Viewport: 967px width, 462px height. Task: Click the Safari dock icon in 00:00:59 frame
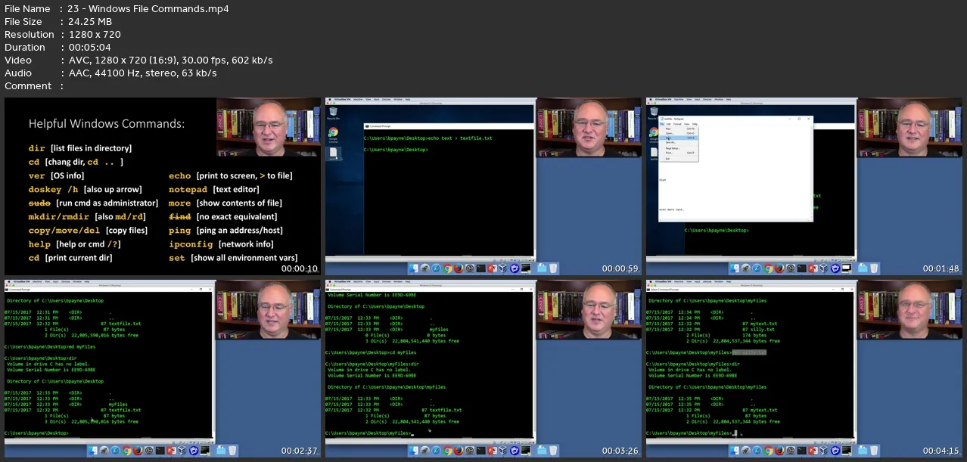(x=436, y=268)
